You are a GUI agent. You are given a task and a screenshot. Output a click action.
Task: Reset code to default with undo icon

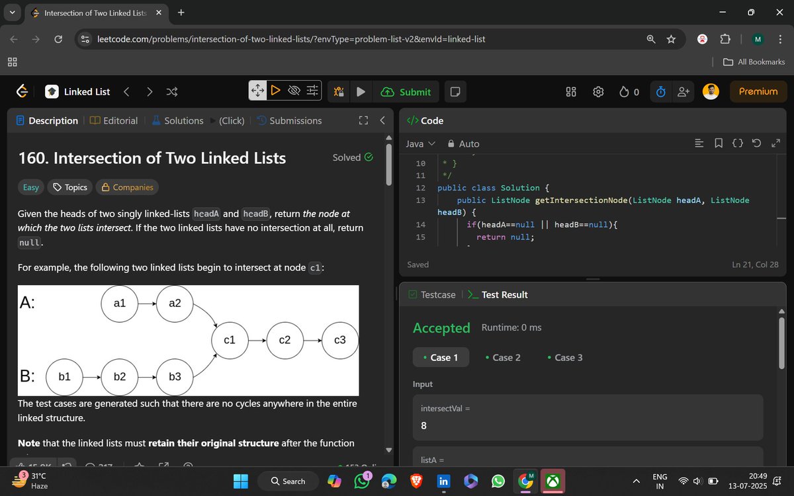coord(758,144)
